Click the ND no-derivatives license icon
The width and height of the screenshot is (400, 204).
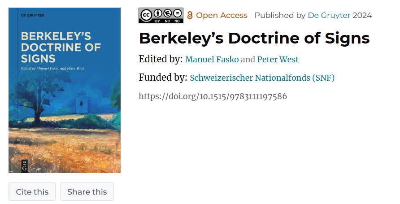178,14
